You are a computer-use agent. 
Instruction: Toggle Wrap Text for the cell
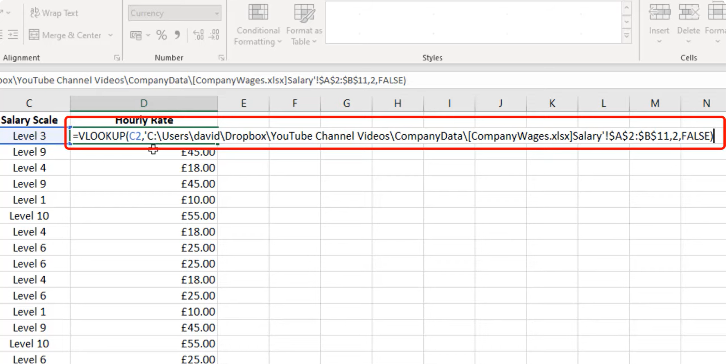point(55,13)
